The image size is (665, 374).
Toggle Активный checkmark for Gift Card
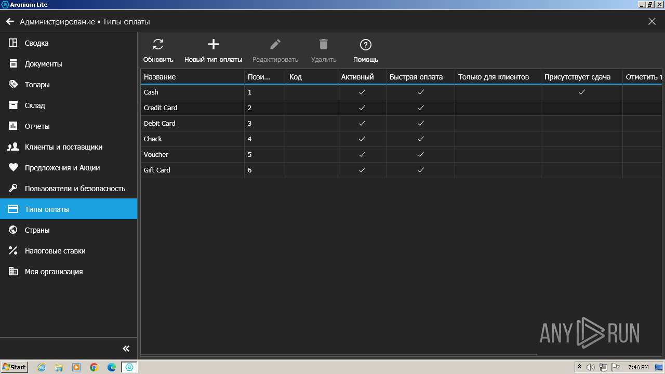pos(362,170)
